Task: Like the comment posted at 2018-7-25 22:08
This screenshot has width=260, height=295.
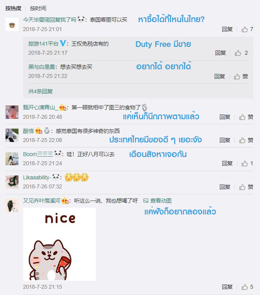Action: (246, 140)
